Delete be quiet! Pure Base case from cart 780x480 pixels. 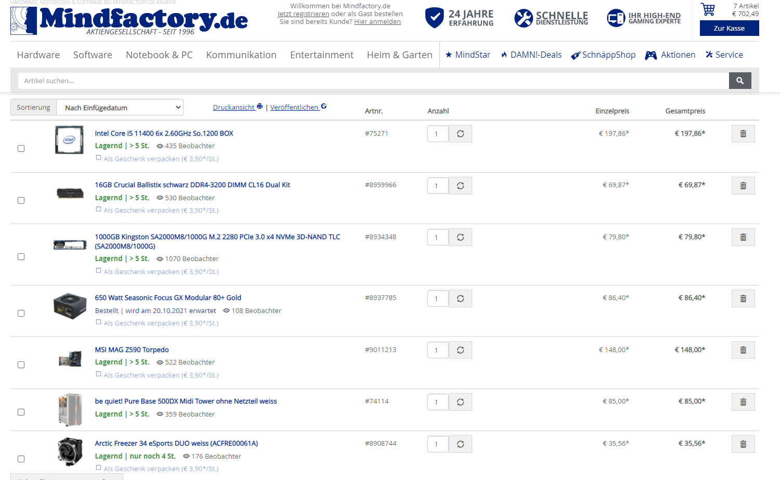(x=743, y=402)
